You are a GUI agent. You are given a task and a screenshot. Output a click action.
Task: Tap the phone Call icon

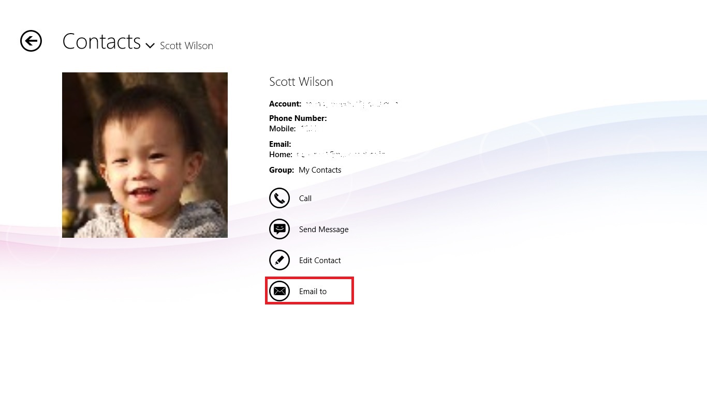279,198
